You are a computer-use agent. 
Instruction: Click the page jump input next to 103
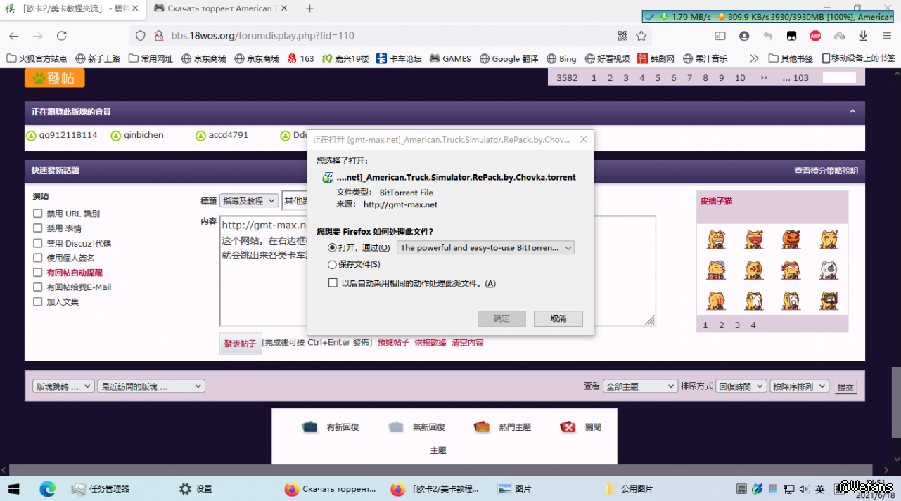(x=839, y=78)
